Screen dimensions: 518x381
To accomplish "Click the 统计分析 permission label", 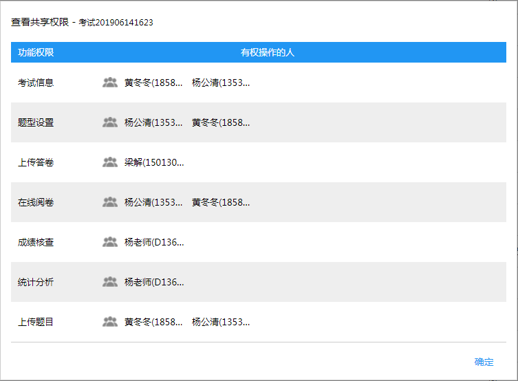I will [36, 282].
